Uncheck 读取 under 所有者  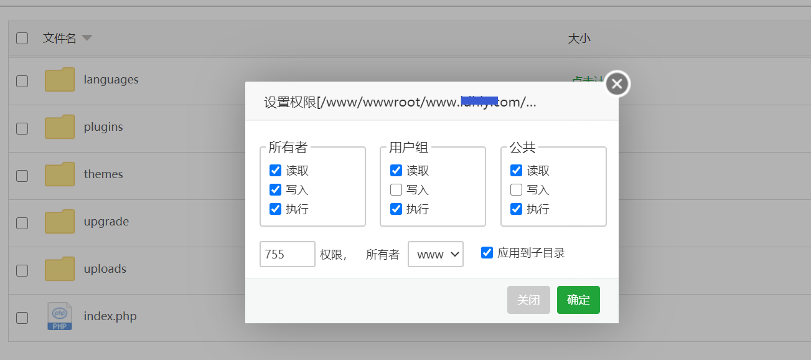pyautogui.click(x=276, y=170)
